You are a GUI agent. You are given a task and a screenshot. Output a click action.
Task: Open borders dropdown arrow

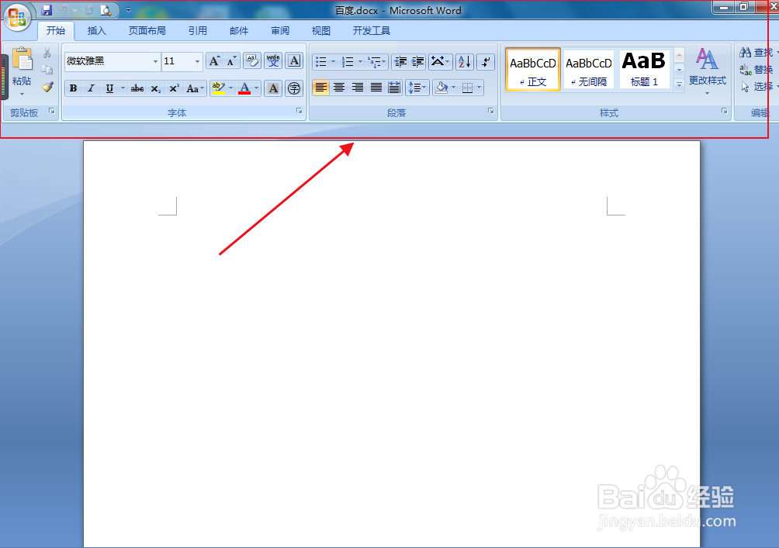[479, 88]
